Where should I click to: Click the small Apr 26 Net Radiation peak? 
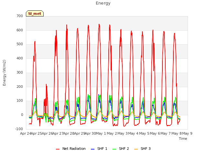[46, 84]
